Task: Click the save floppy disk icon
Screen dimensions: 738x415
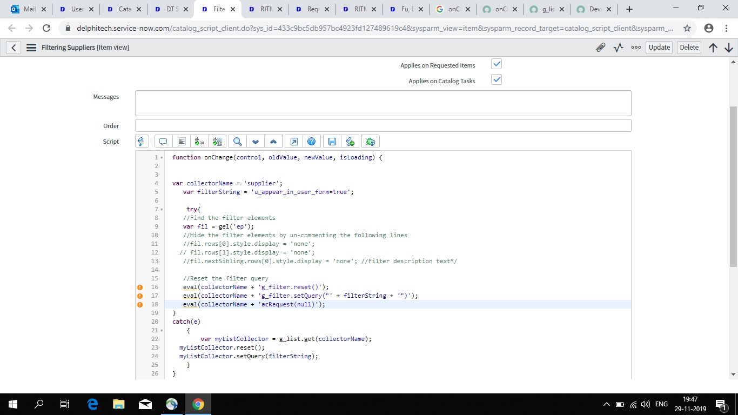Action: [332, 142]
